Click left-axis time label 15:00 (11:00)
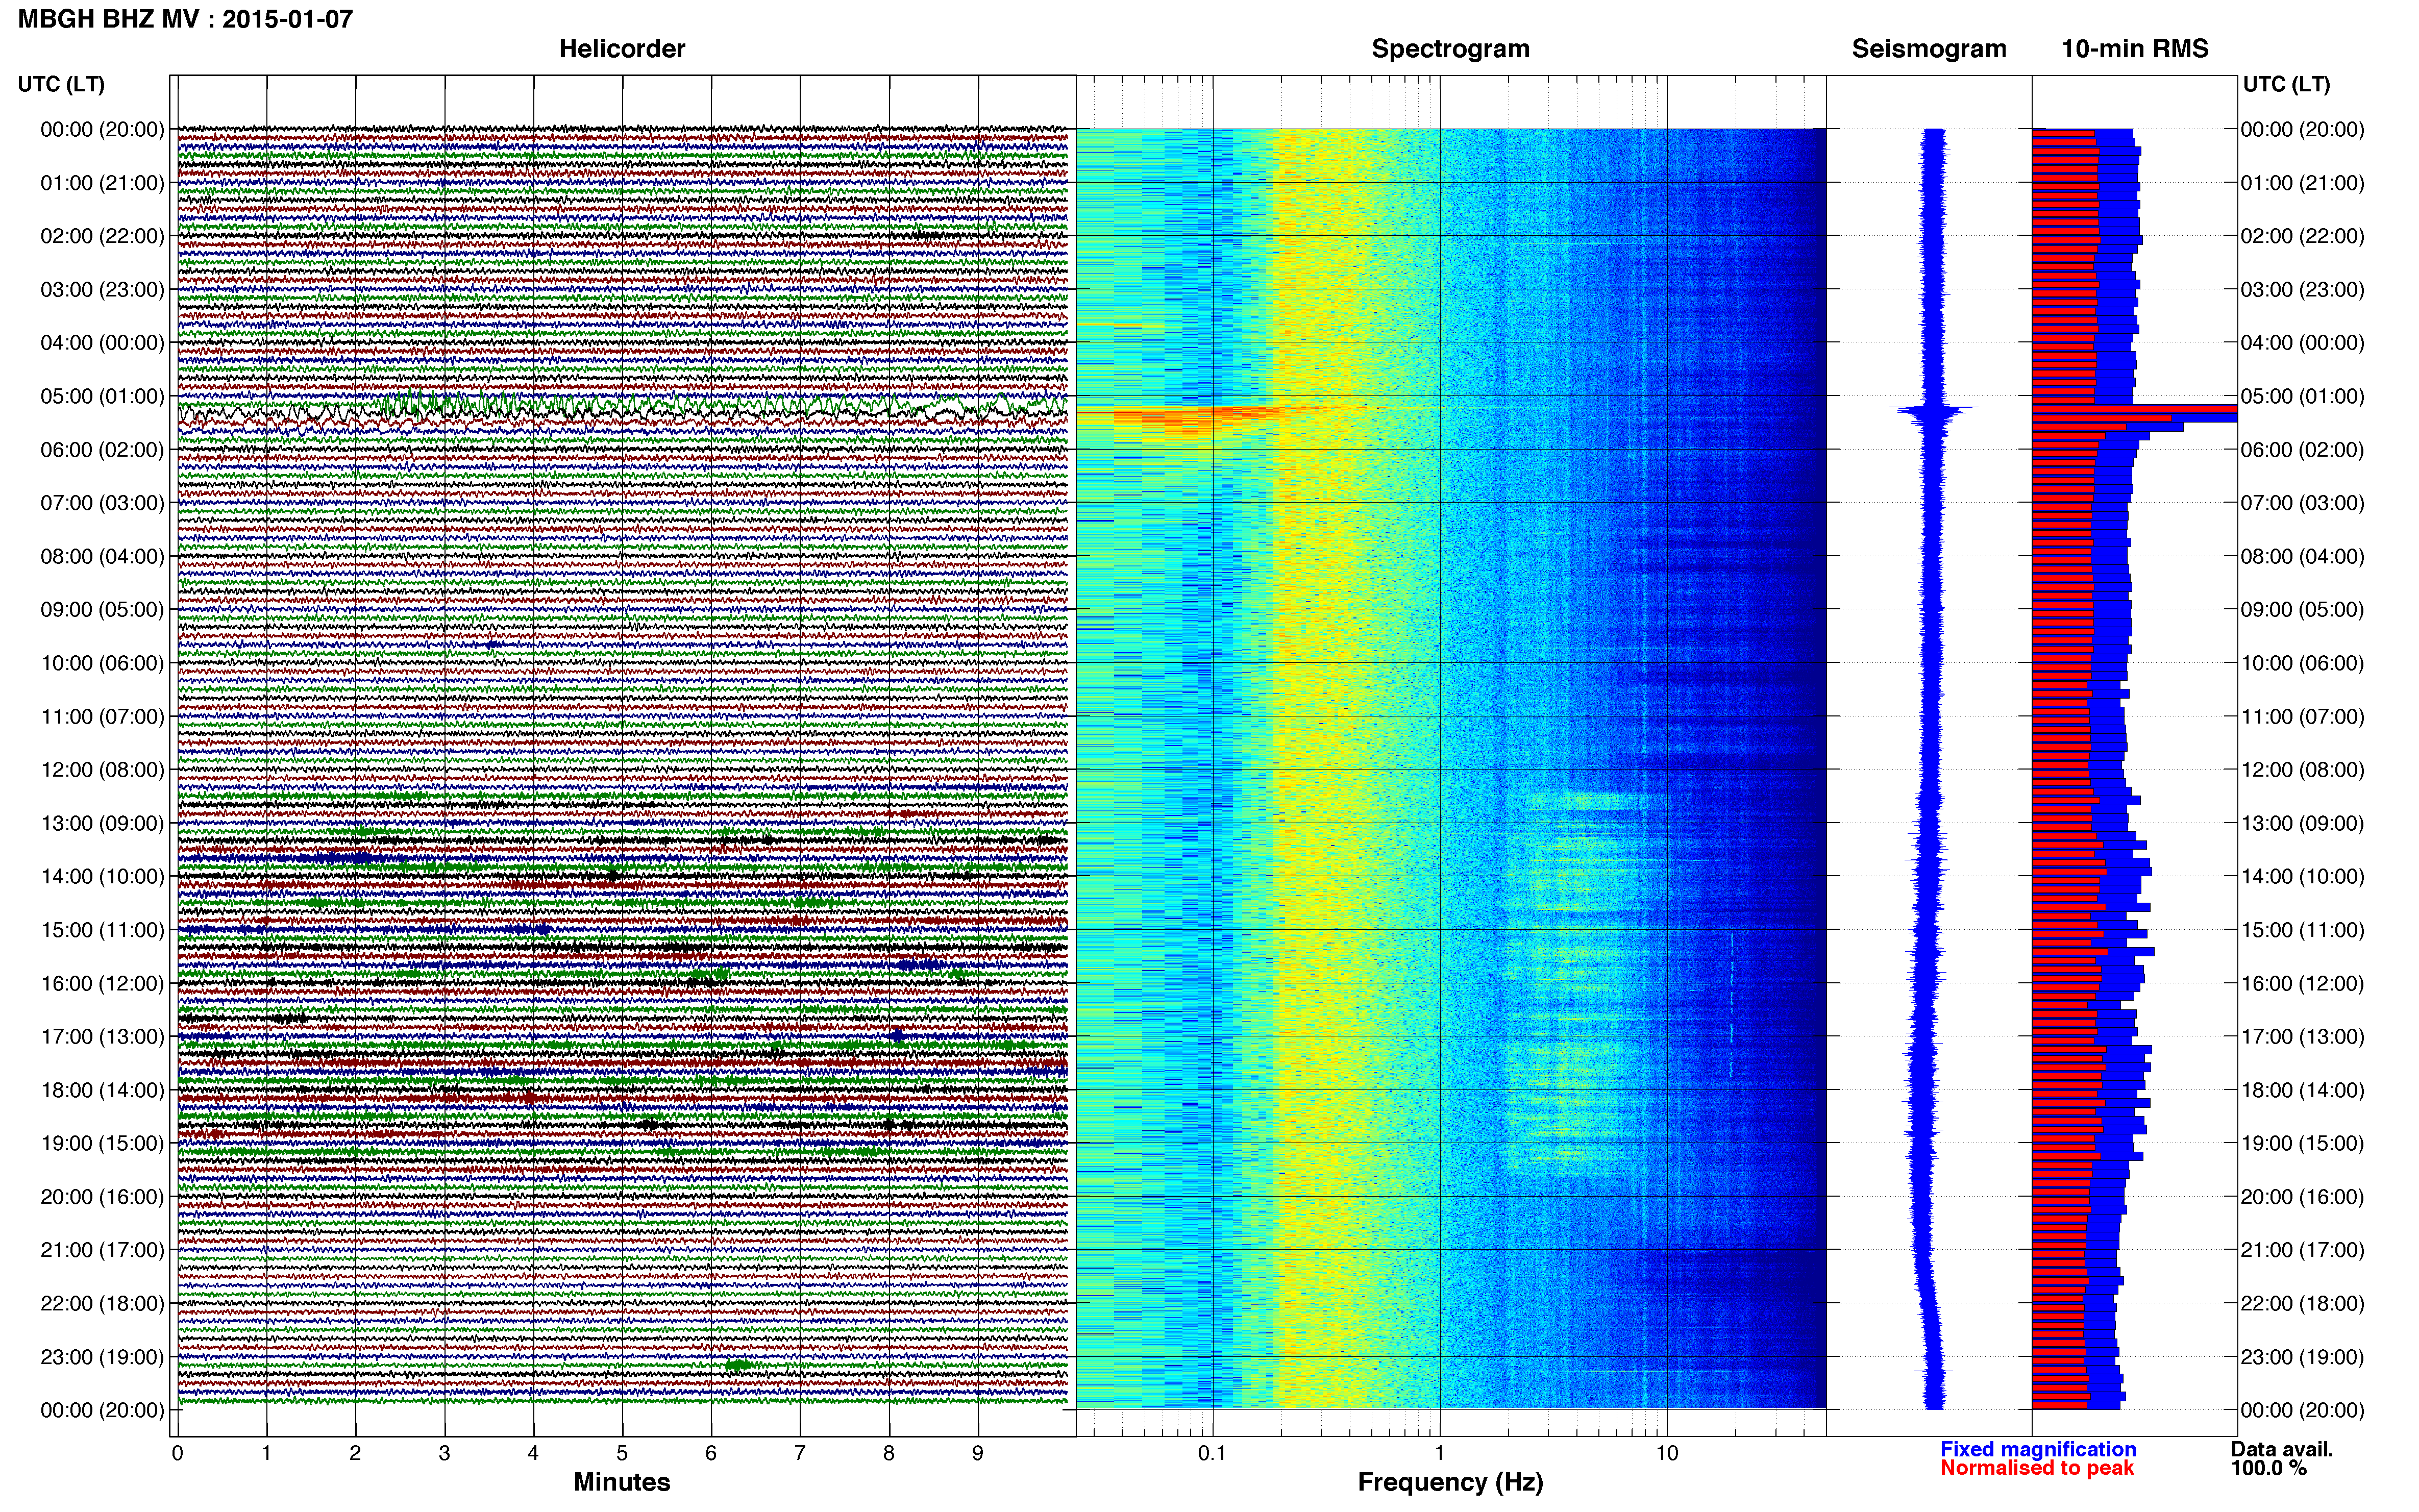Screen dimensions: 2419x1512 pos(102,930)
